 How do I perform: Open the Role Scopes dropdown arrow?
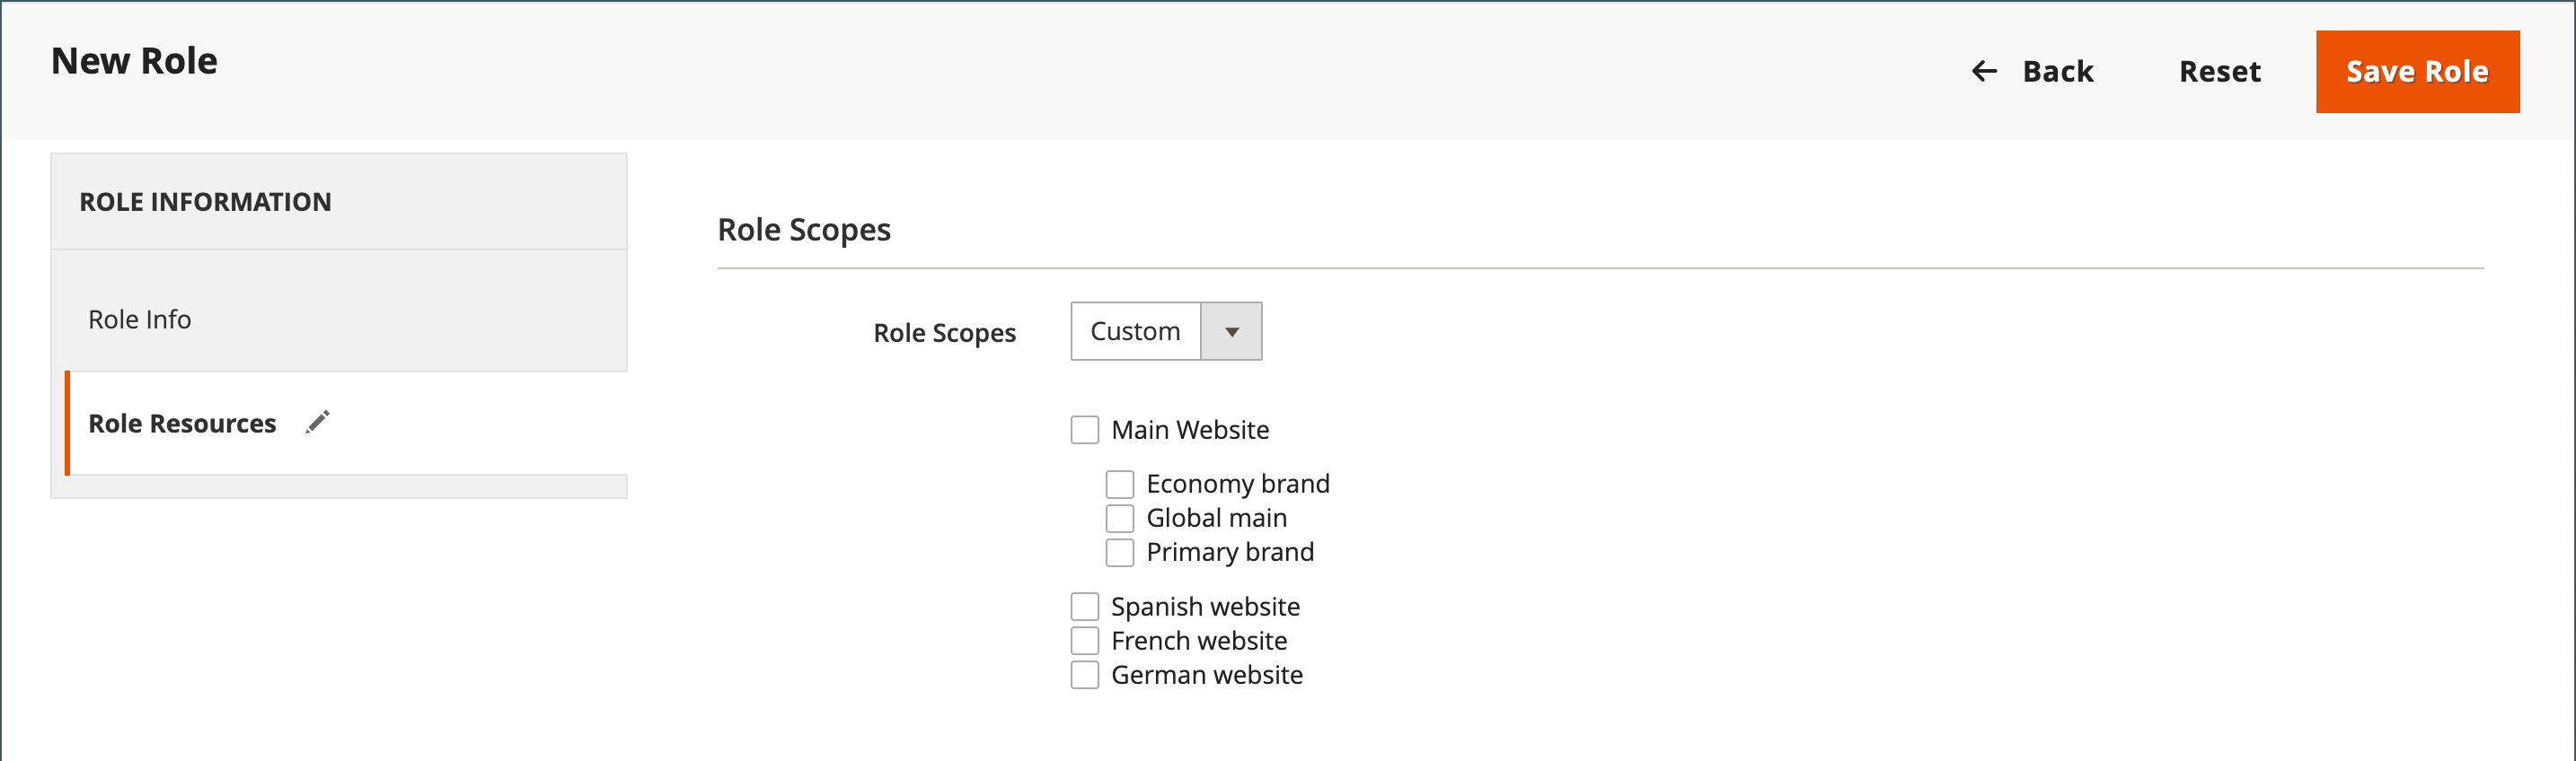tap(1231, 331)
